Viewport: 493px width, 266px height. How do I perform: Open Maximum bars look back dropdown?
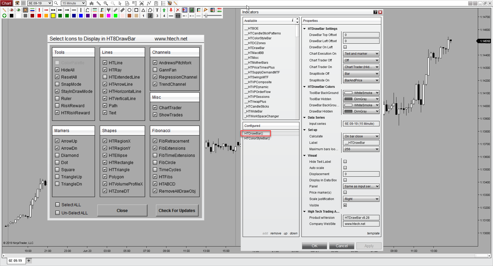click(361, 149)
